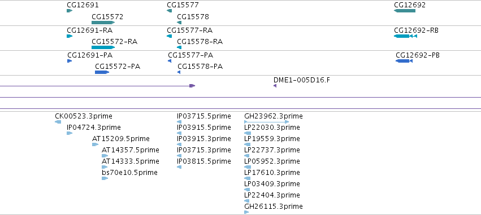
Task: Select the CG15572 gene arrow glyph
Action: [103, 23]
